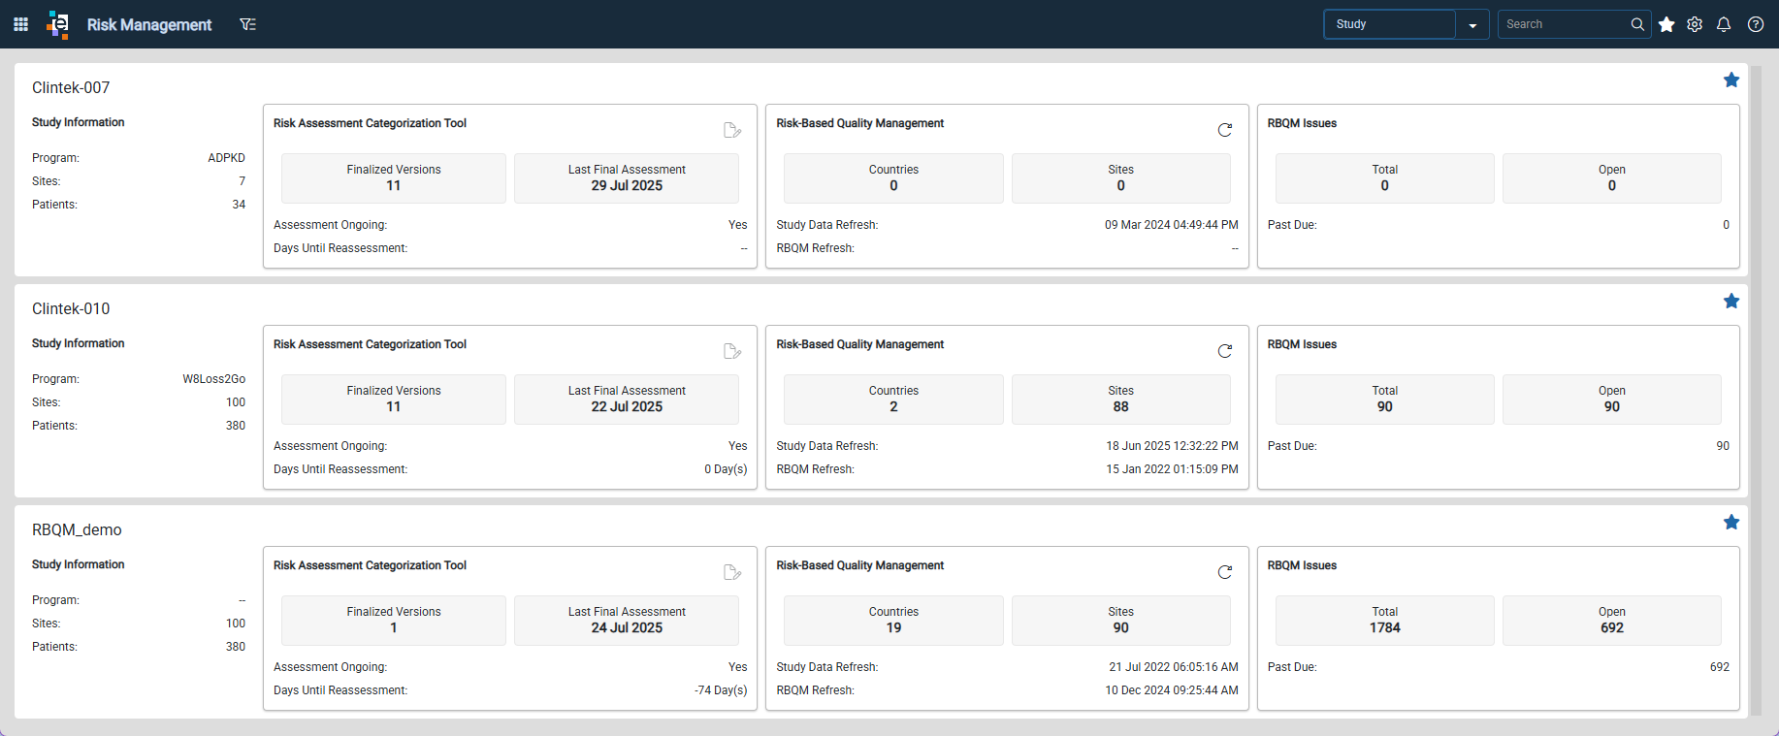
Task: Unfavorite the RBQM_demo study star
Action: pos(1731,522)
